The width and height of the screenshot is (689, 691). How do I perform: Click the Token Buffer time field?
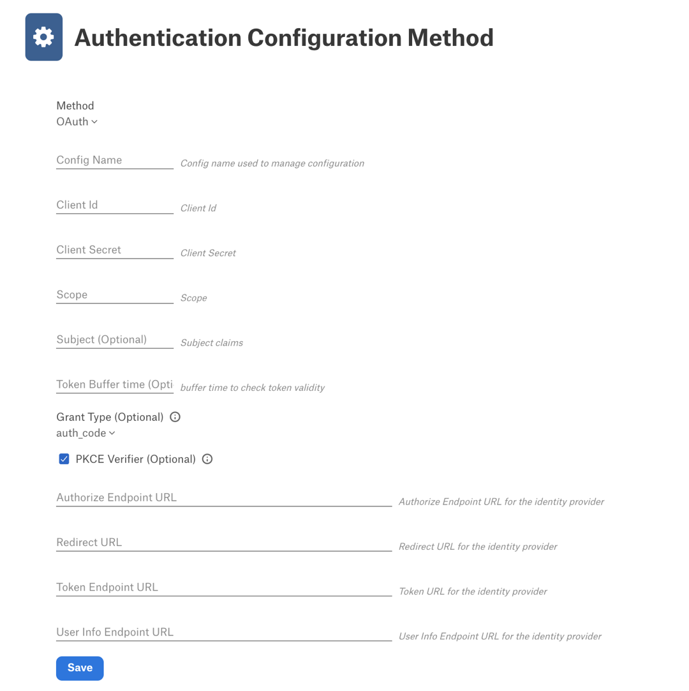click(x=115, y=384)
